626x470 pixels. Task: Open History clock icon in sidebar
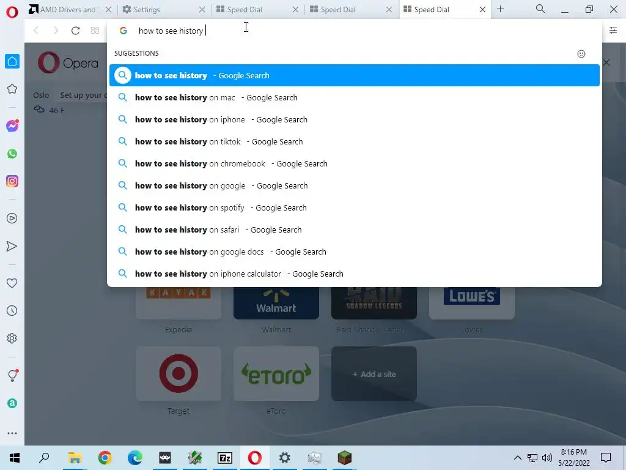pyautogui.click(x=12, y=310)
